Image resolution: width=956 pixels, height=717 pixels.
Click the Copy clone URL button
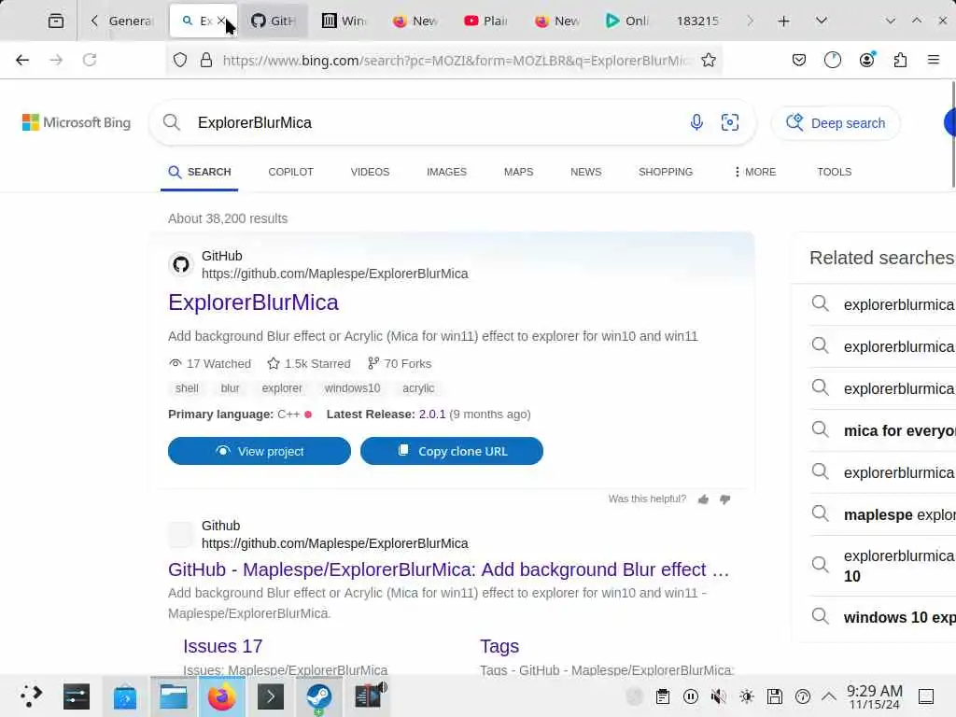[x=452, y=451]
